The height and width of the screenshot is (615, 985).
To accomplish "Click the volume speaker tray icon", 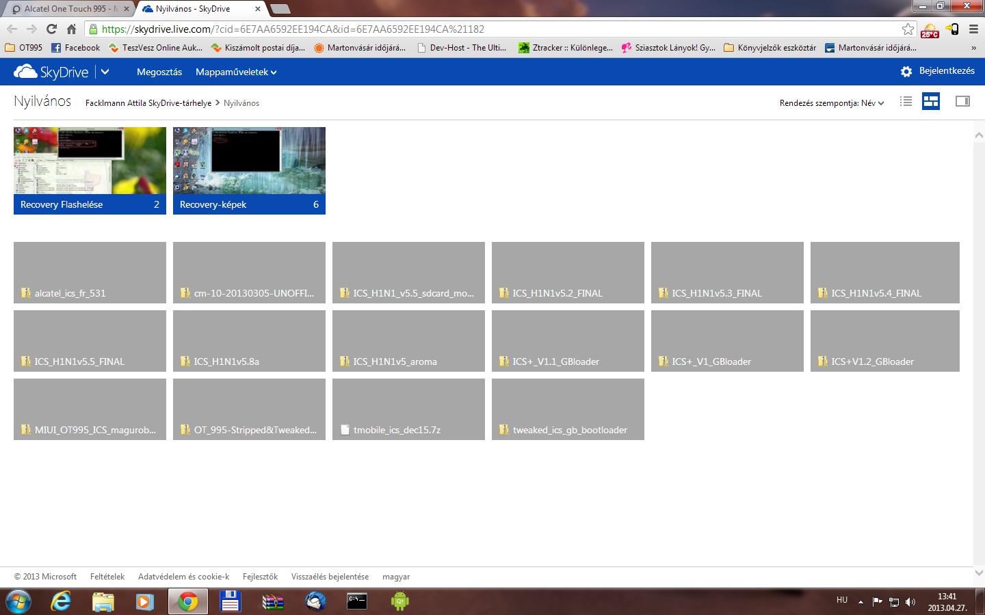I will tap(910, 602).
